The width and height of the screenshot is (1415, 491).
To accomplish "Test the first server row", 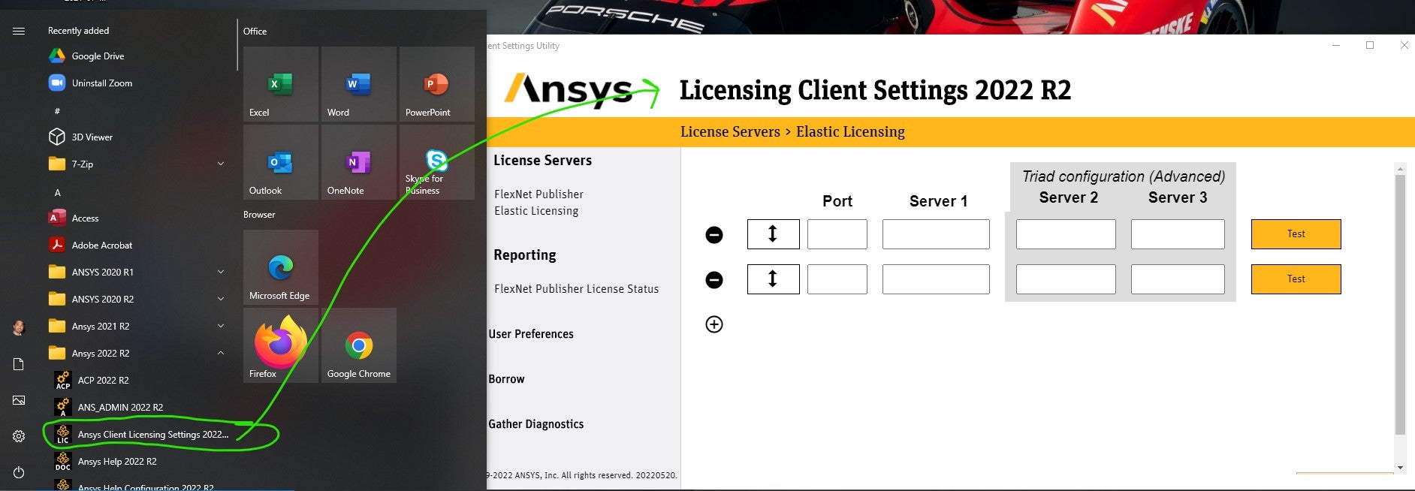I will [1296, 234].
